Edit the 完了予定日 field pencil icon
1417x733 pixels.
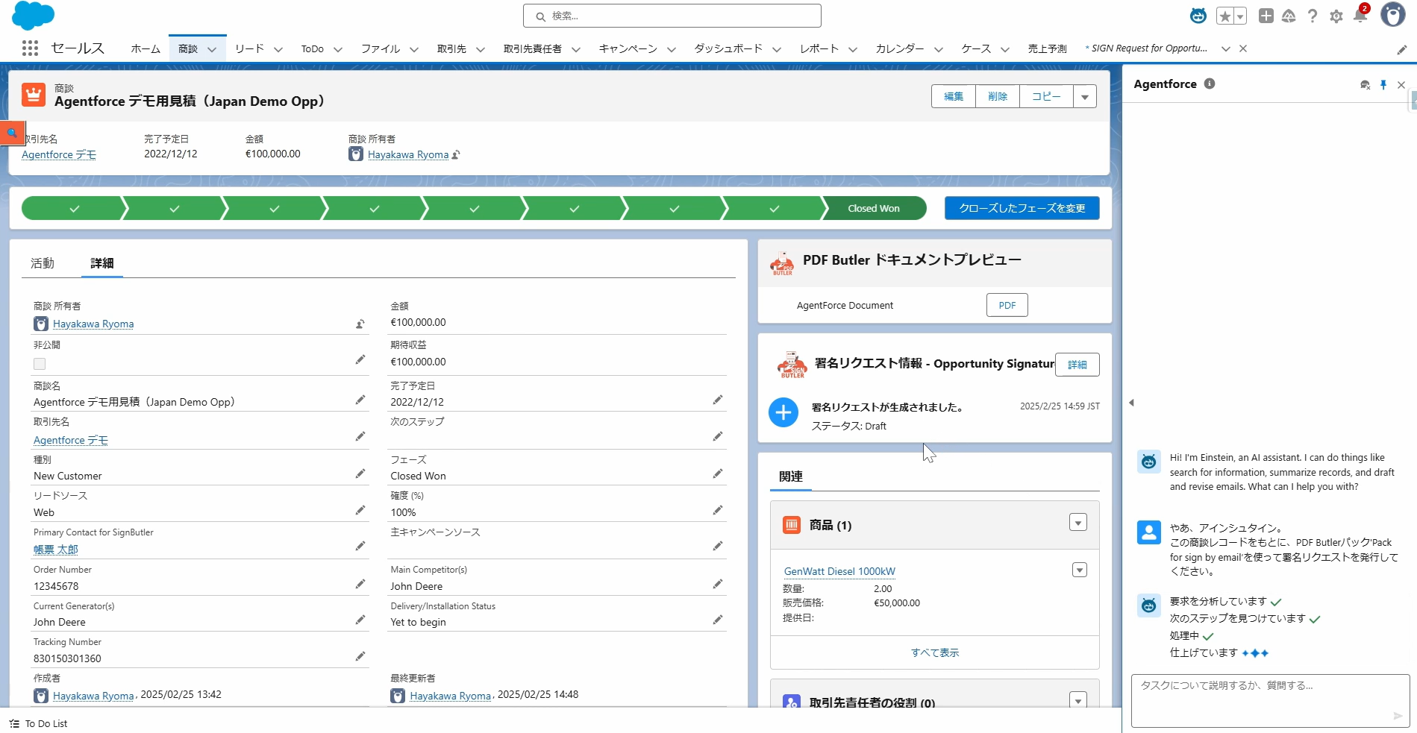pos(718,400)
